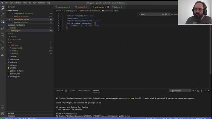Open the Terminal menu
Screen dimensions: 212x119
pyautogui.click(x=41, y=3)
